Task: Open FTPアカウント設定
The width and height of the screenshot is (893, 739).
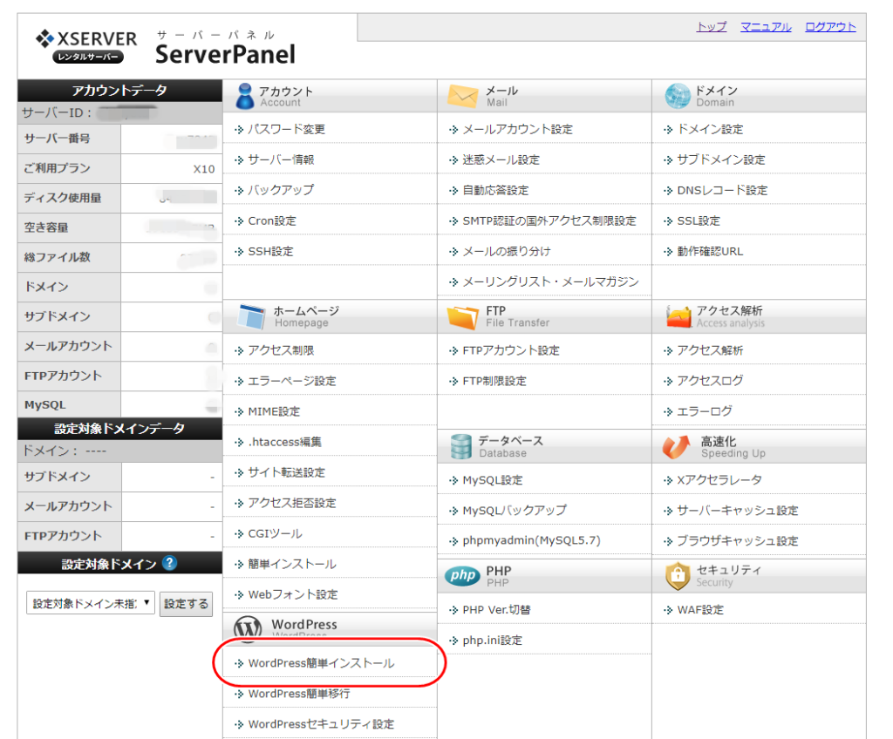Action: [511, 350]
